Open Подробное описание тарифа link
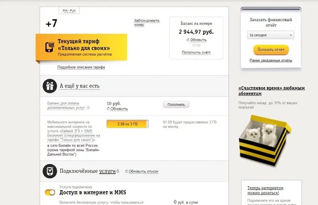 (x=81, y=67)
